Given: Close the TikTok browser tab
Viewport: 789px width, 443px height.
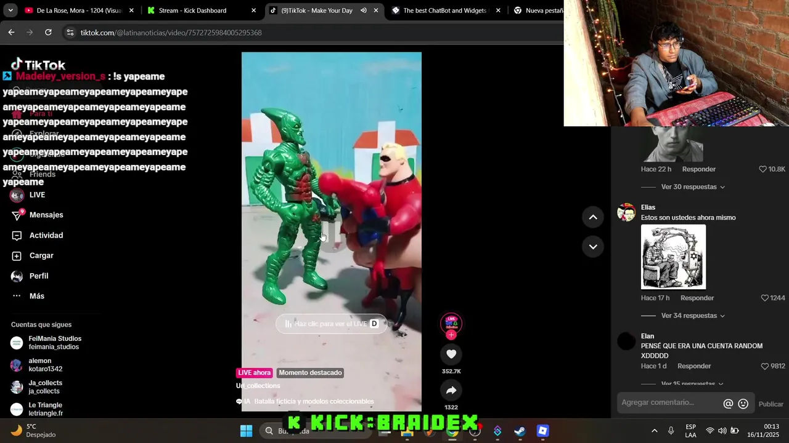Looking at the screenshot, I should [x=376, y=10].
